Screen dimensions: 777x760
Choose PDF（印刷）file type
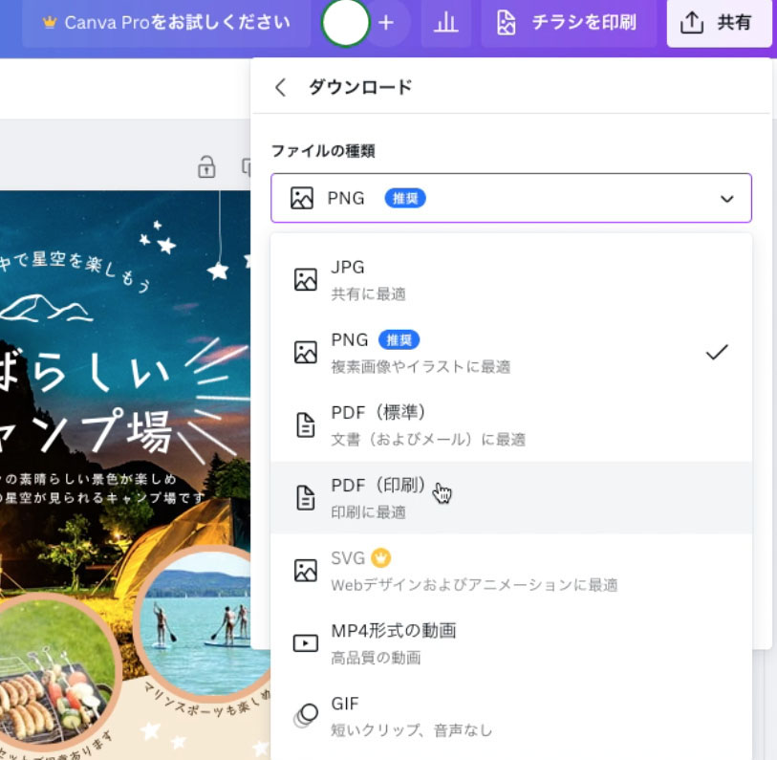(x=511, y=498)
